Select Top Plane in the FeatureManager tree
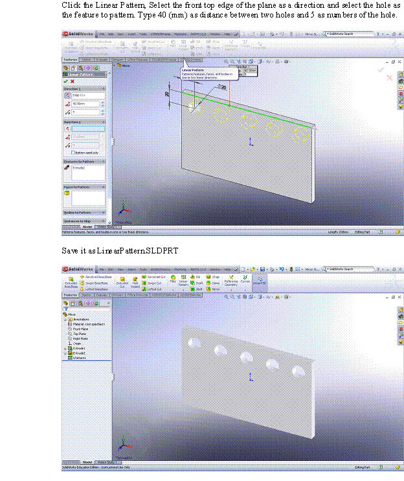This screenshot has height=481, width=404. pyautogui.click(x=77, y=334)
